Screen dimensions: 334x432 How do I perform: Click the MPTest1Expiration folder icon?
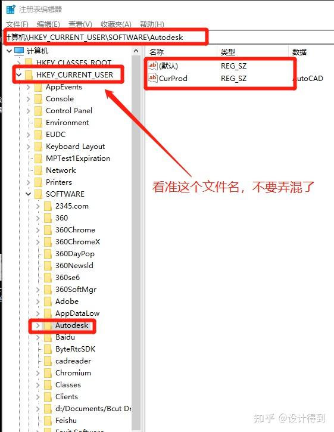coord(38,158)
